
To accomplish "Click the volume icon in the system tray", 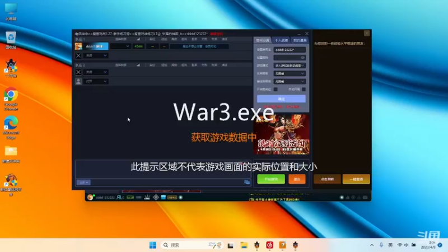I will (x=407, y=245).
